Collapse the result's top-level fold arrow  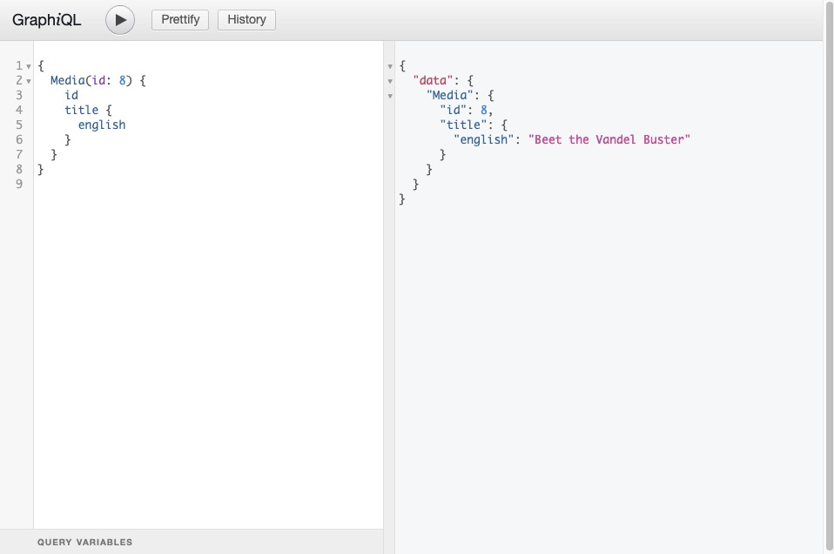click(390, 66)
